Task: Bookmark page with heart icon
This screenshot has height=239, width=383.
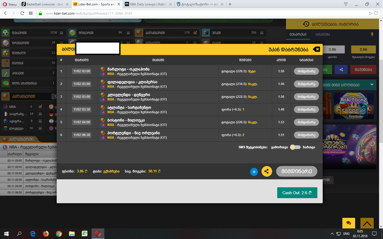Action: click(376, 13)
